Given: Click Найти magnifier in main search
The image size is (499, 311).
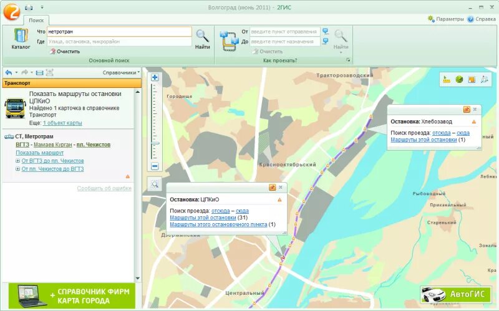Looking at the screenshot, I should (202, 39).
